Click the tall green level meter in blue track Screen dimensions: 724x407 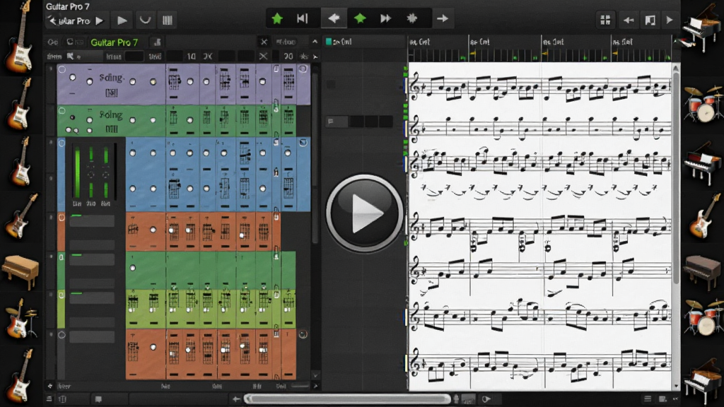pyautogui.click(x=77, y=172)
